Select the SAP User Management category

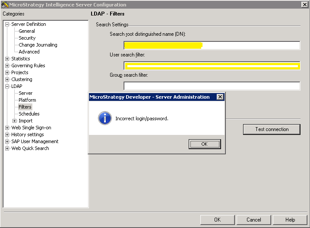click(x=35, y=141)
